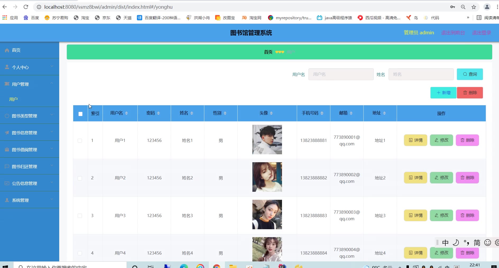The image size is (499, 268).
Task: View 详情 for 用户1
Action: 415,140
